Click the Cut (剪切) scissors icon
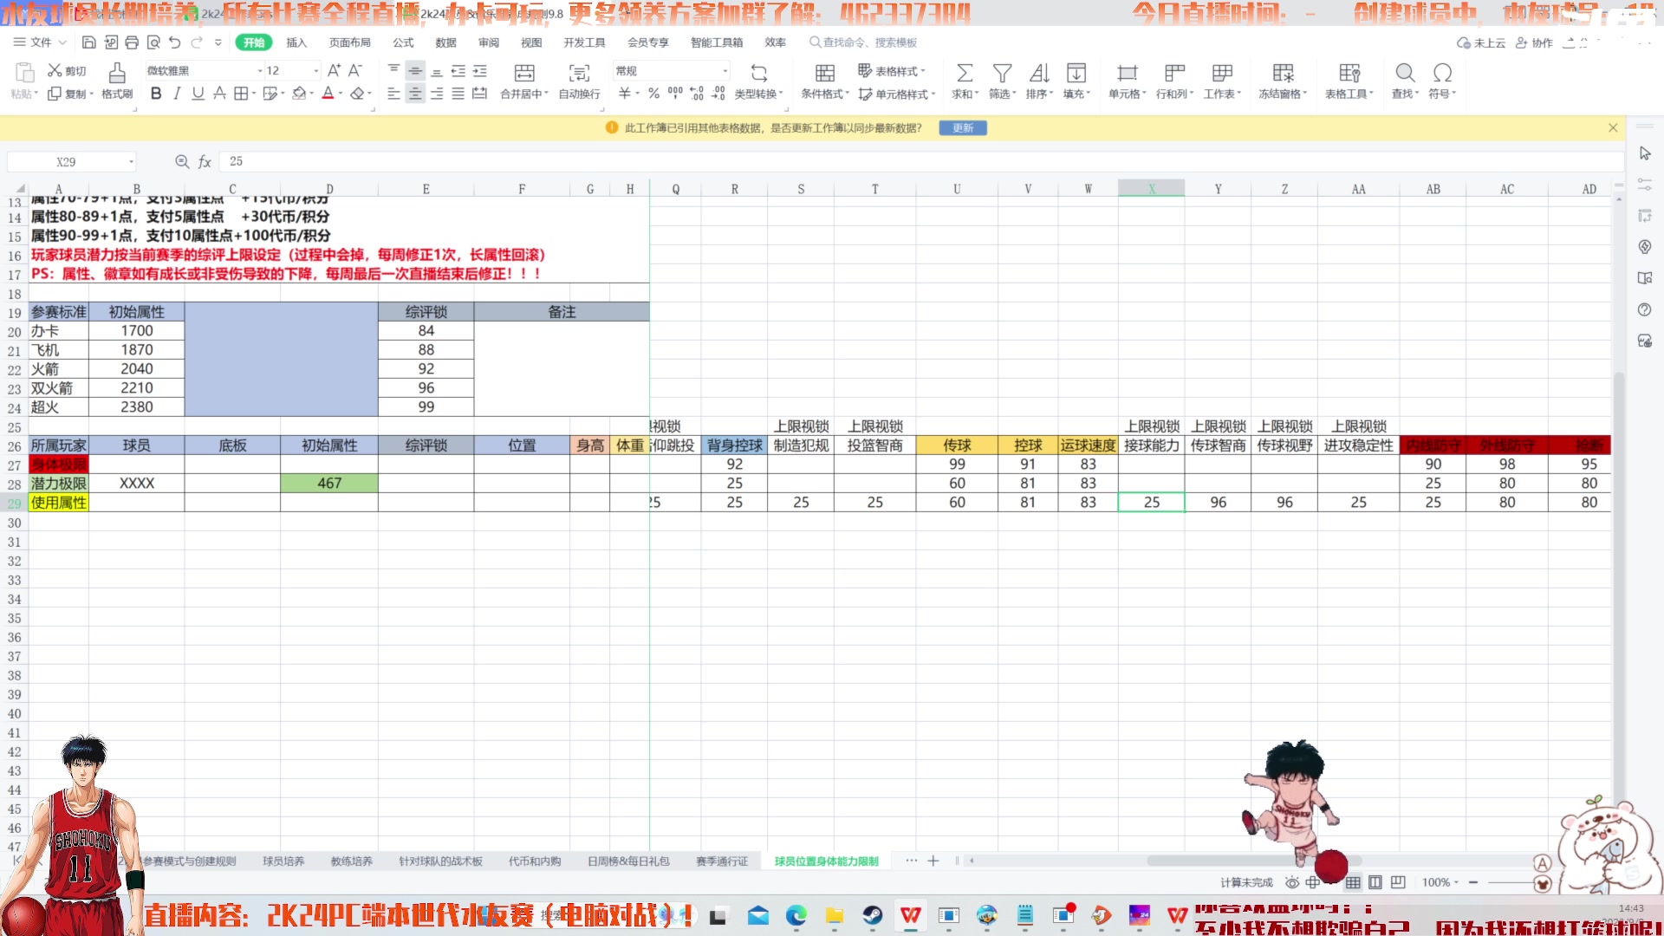 click(x=55, y=71)
